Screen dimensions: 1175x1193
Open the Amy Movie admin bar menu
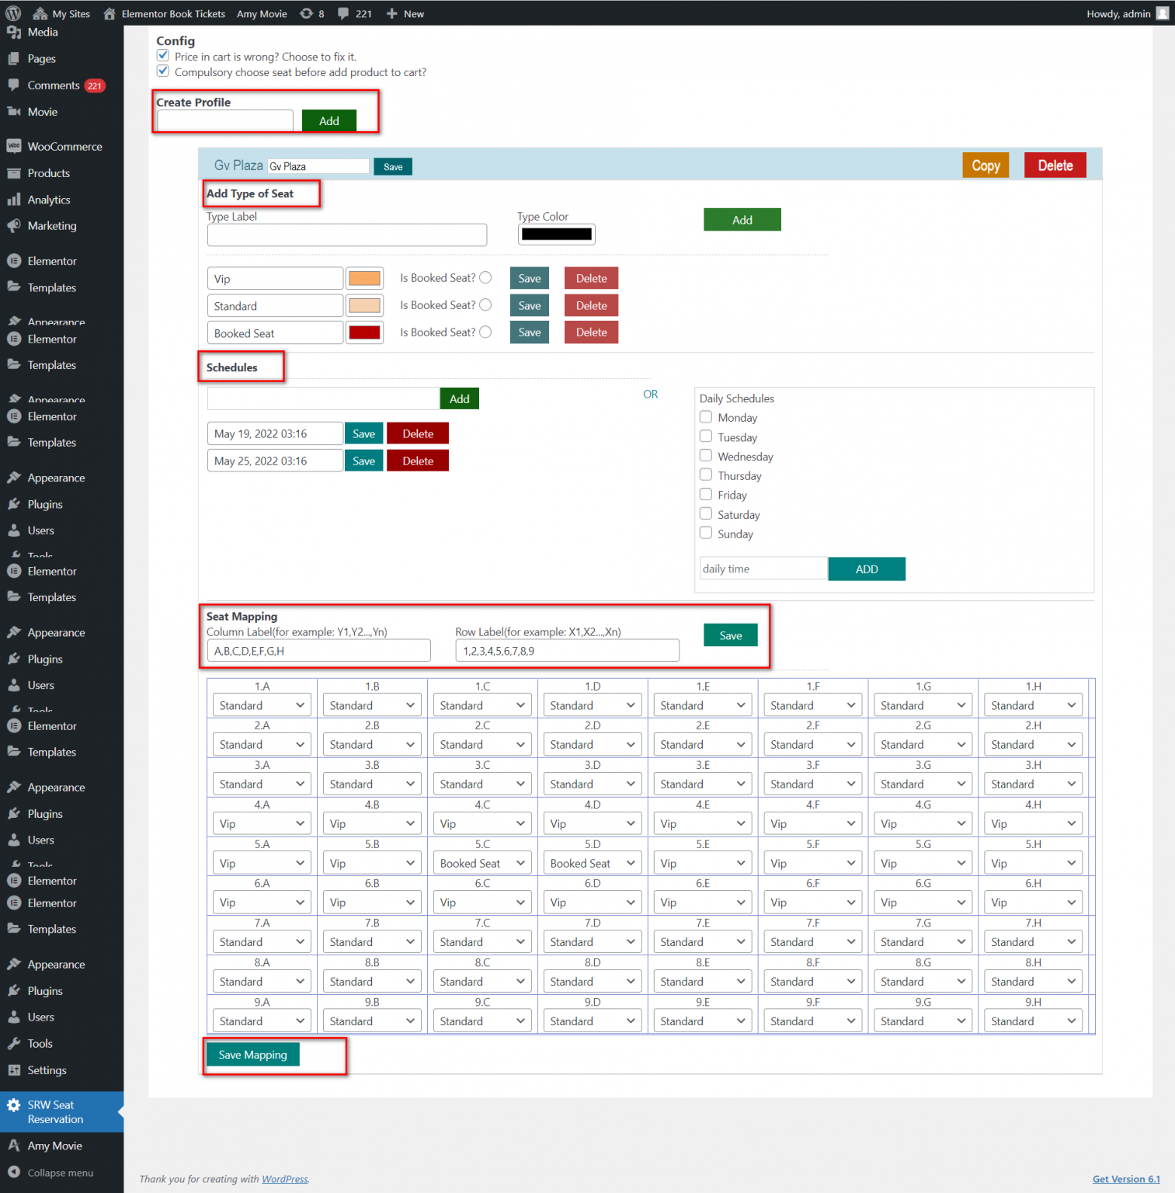point(262,13)
